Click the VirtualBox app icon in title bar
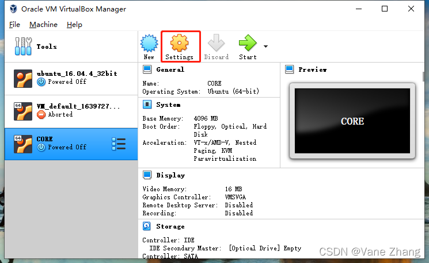This screenshot has width=429, height=263. 13,9
